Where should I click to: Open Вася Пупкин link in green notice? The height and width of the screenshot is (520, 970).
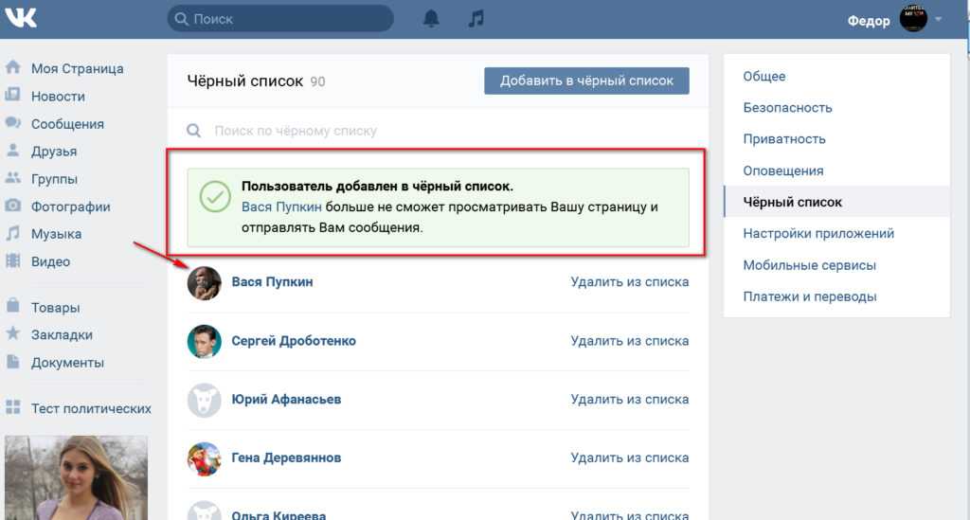tap(281, 207)
